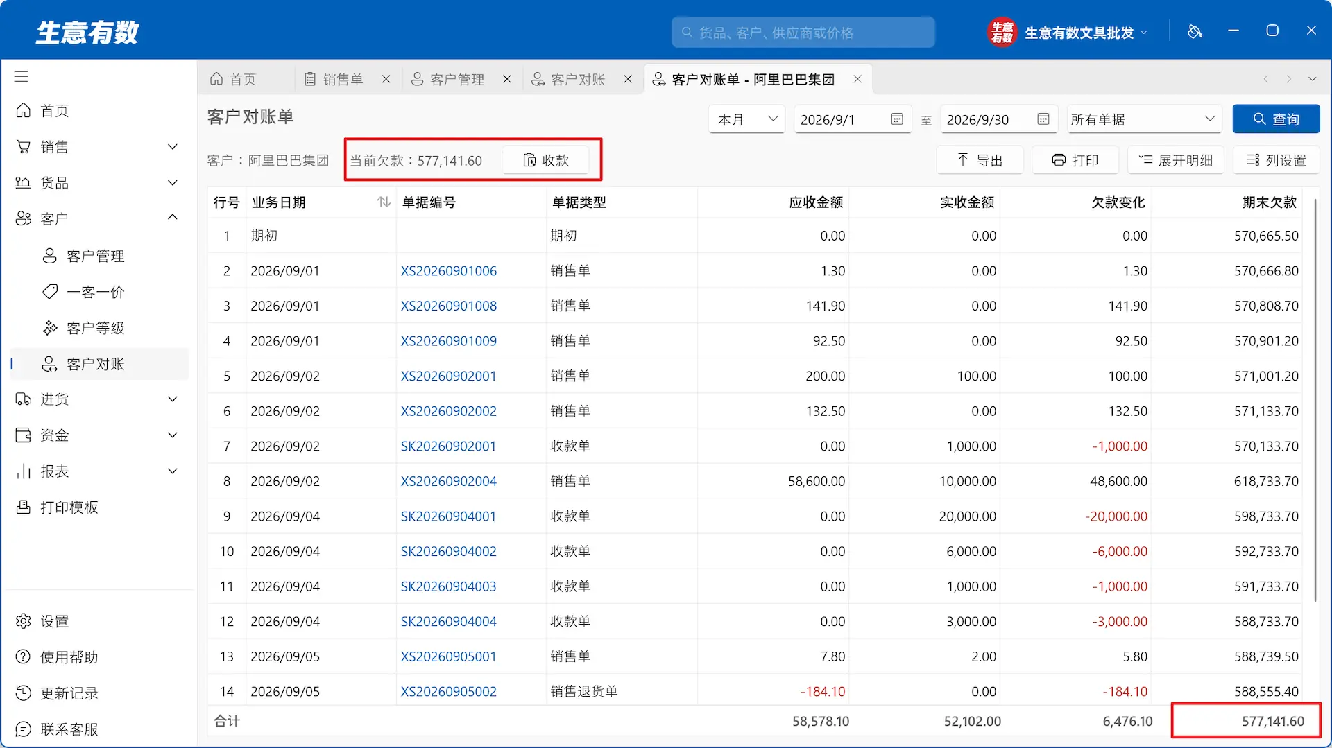1332x748 pixels.
Task: Click the 导出 button
Action: pos(980,160)
